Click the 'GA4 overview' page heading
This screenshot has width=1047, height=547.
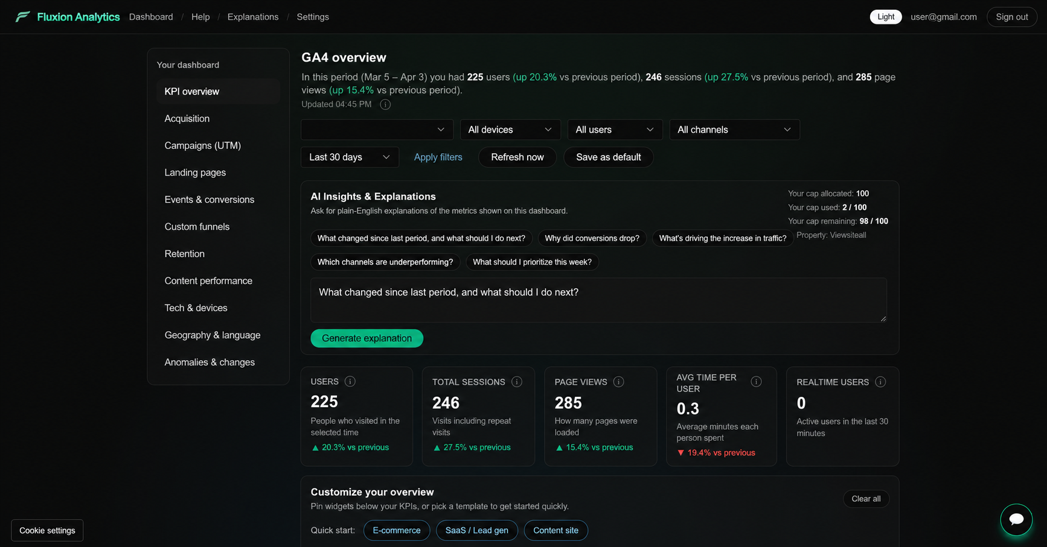[x=344, y=57]
